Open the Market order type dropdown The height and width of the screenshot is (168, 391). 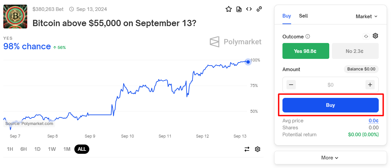[366, 16]
